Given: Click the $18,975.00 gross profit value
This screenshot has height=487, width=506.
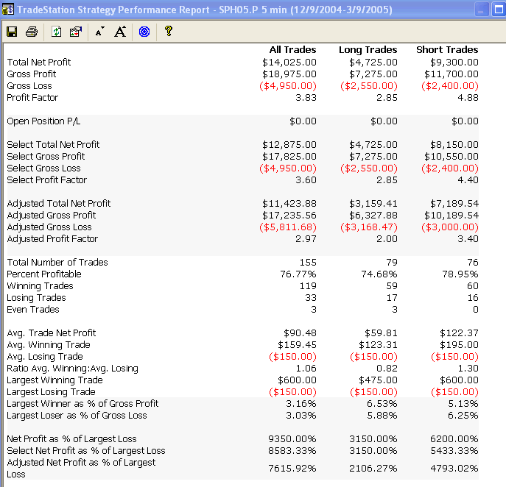Looking at the screenshot, I should click(289, 74).
